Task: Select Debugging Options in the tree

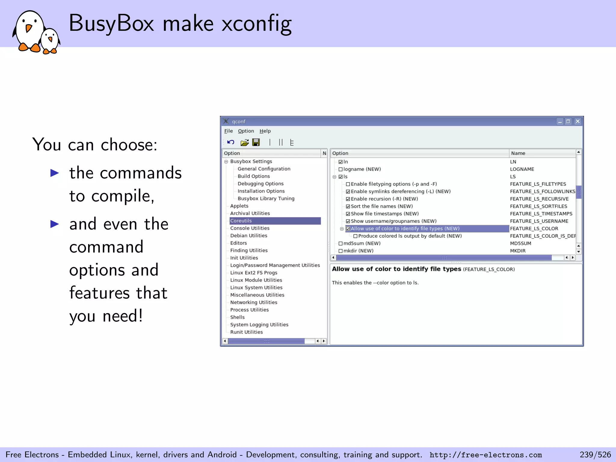Action: click(x=260, y=183)
